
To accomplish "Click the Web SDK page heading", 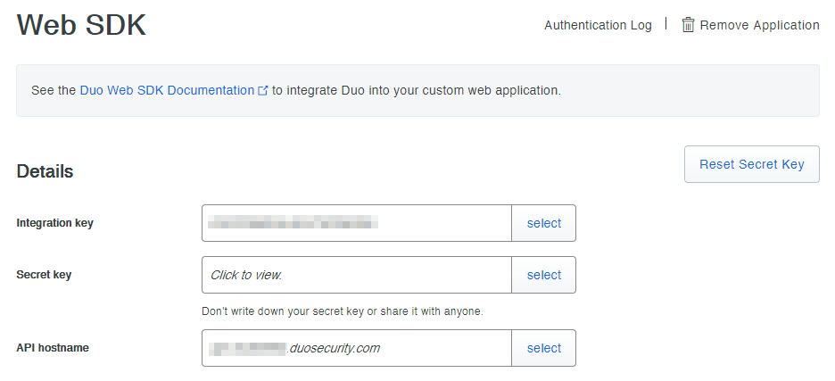I will [81, 26].
